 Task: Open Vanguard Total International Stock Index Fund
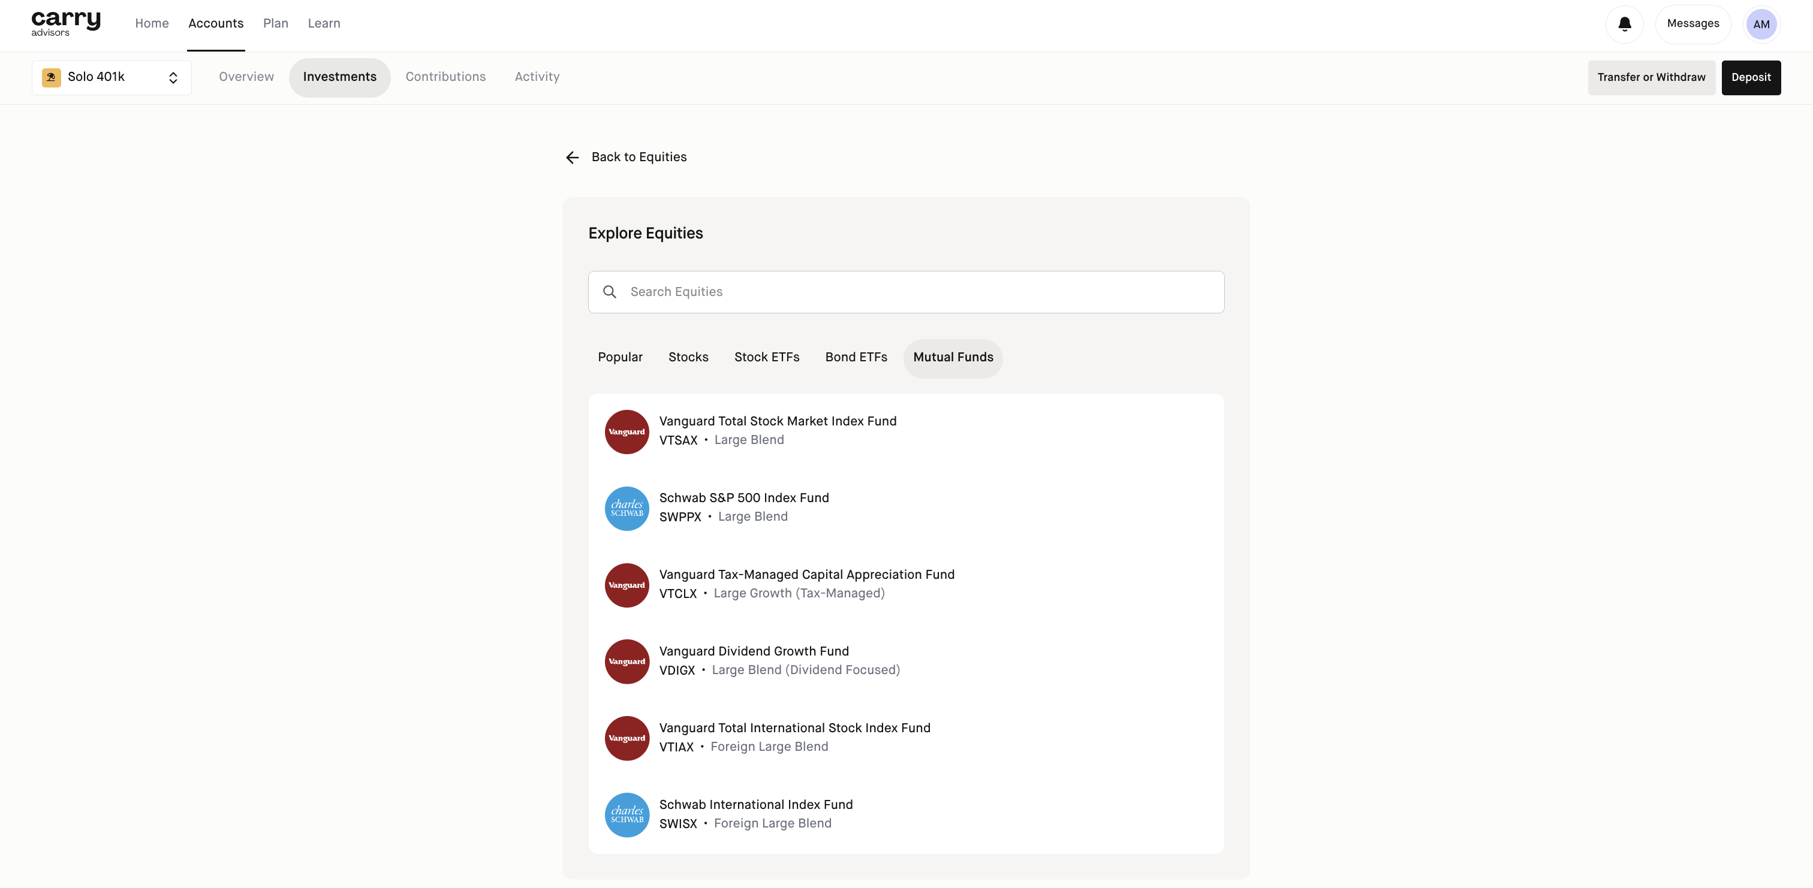(x=906, y=738)
